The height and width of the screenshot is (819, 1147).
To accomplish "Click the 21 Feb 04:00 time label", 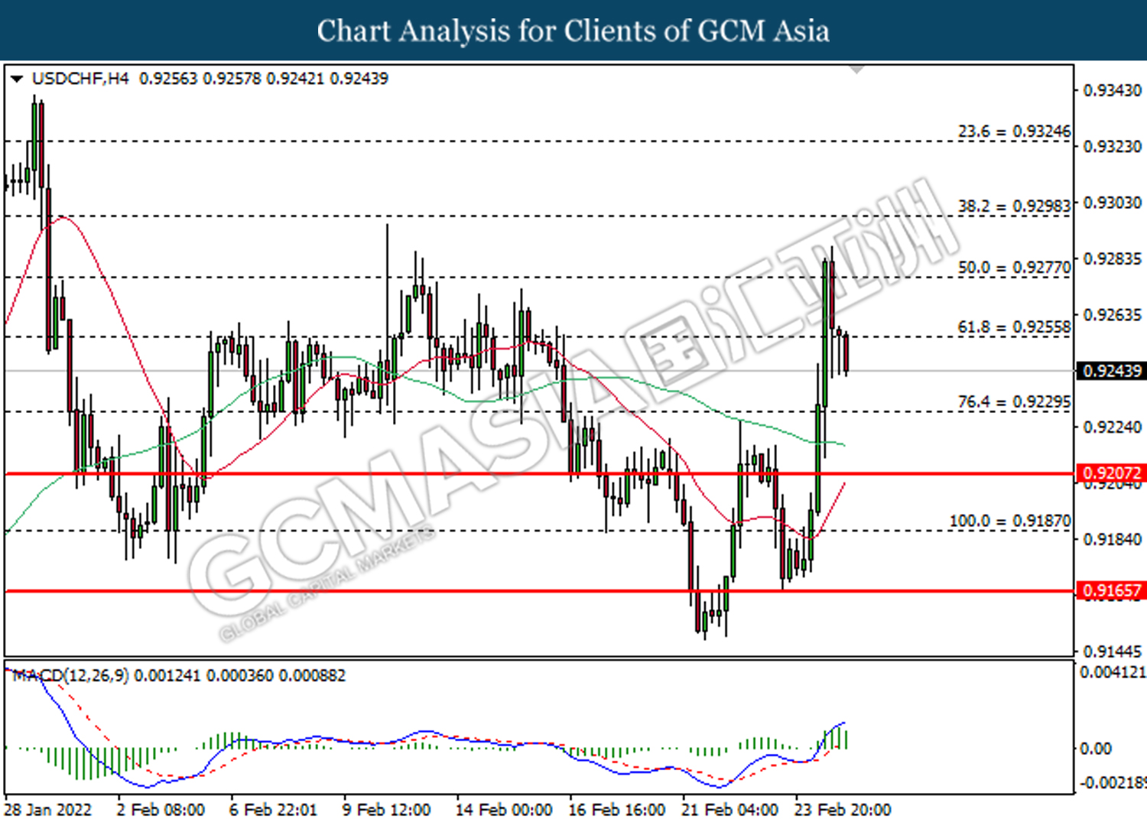I will click(729, 809).
